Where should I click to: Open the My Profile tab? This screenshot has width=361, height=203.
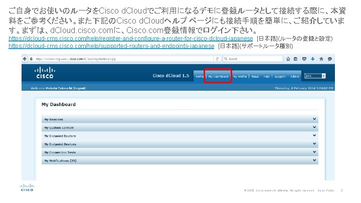pos(240,76)
